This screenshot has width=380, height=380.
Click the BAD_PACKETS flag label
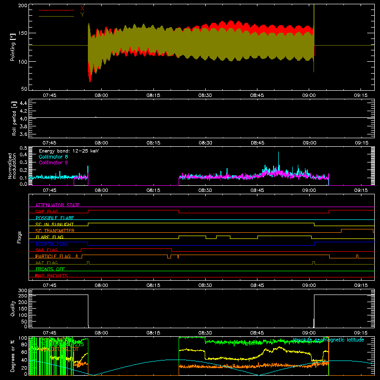click(51, 275)
